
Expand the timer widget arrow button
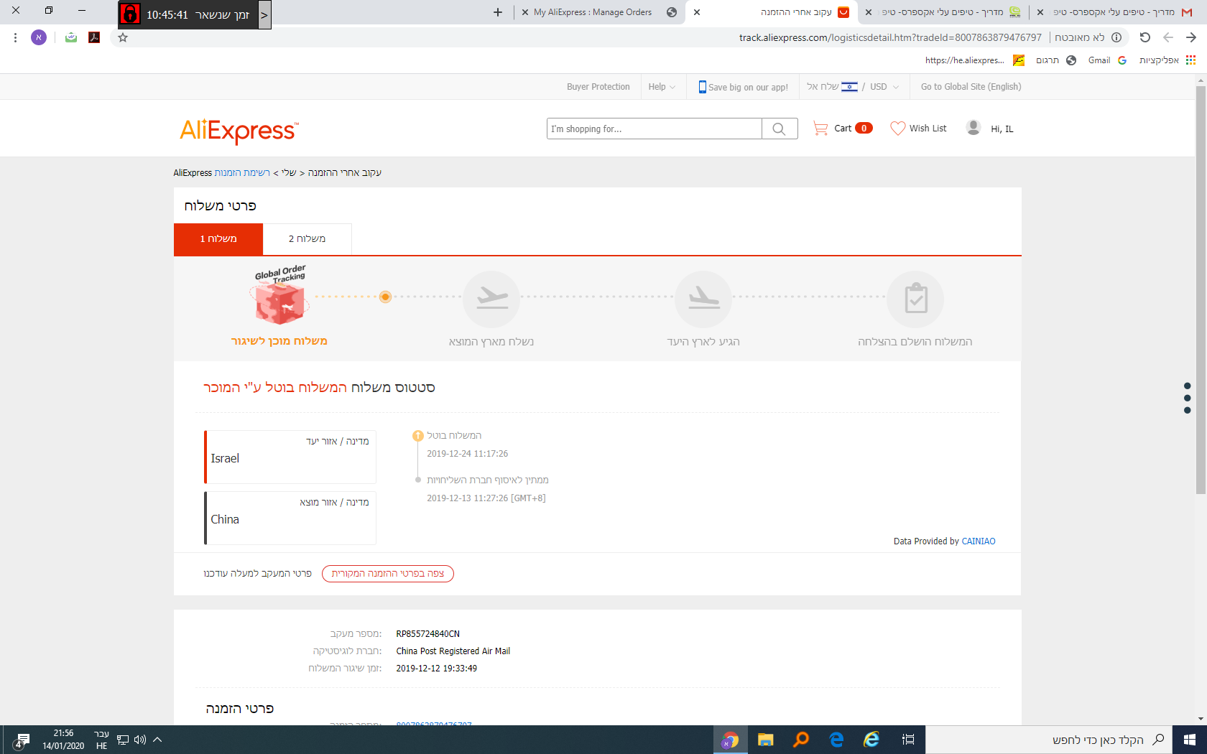pyautogui.click(x=264, y=14)
